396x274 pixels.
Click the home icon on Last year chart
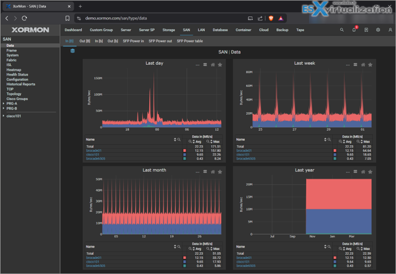coord(363,172)
